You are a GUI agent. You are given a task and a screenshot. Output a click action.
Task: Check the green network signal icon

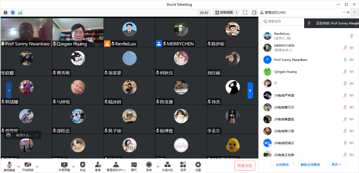pyautogui.click(x=20, y=13)
